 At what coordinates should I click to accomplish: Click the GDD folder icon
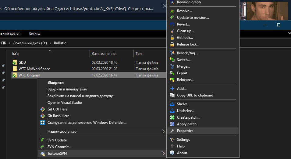pos(15,62)
